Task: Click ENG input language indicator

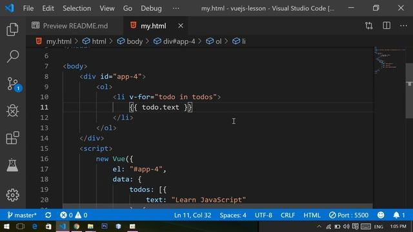Action: point(379,226)
